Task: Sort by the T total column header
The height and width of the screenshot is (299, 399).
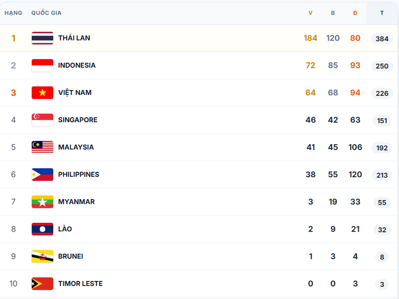Action: pos(382,13)
